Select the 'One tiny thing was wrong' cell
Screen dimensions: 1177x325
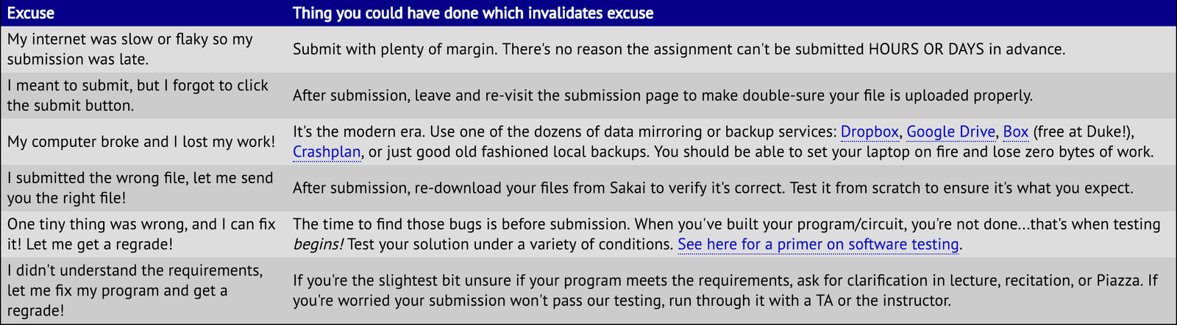tap(144, 235)
